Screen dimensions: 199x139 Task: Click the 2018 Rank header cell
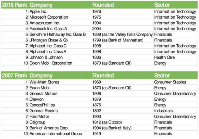[x=14, y=5]
